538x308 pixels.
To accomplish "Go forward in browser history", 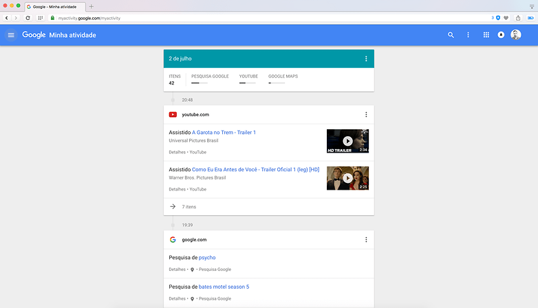I will coord(15,18).
